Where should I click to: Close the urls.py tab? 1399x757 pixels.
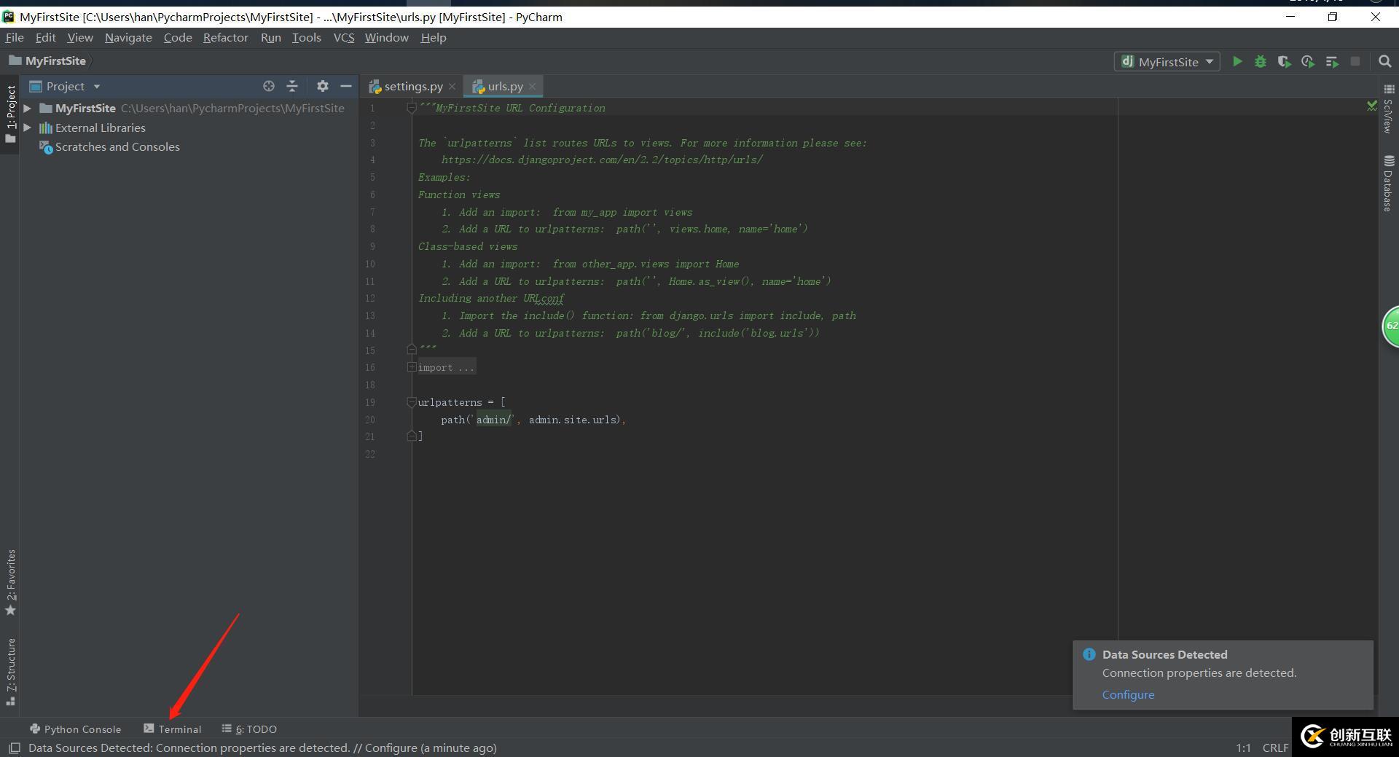point(532,87)
